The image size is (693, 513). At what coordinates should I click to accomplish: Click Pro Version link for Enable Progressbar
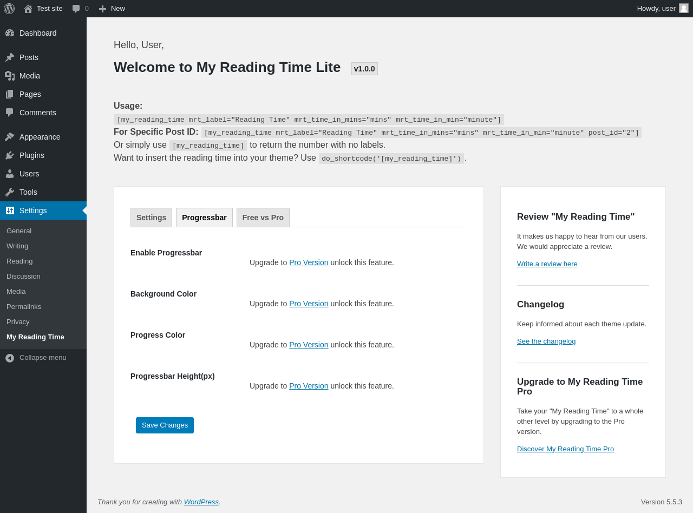309,262
